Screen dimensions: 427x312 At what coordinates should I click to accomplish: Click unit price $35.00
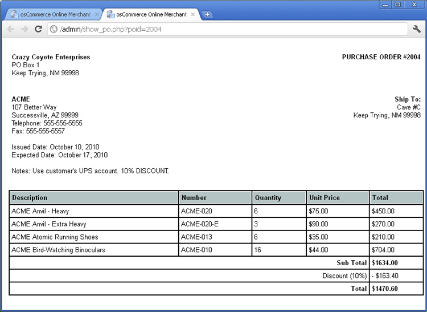pyautogui.click(x=318, y=237)
